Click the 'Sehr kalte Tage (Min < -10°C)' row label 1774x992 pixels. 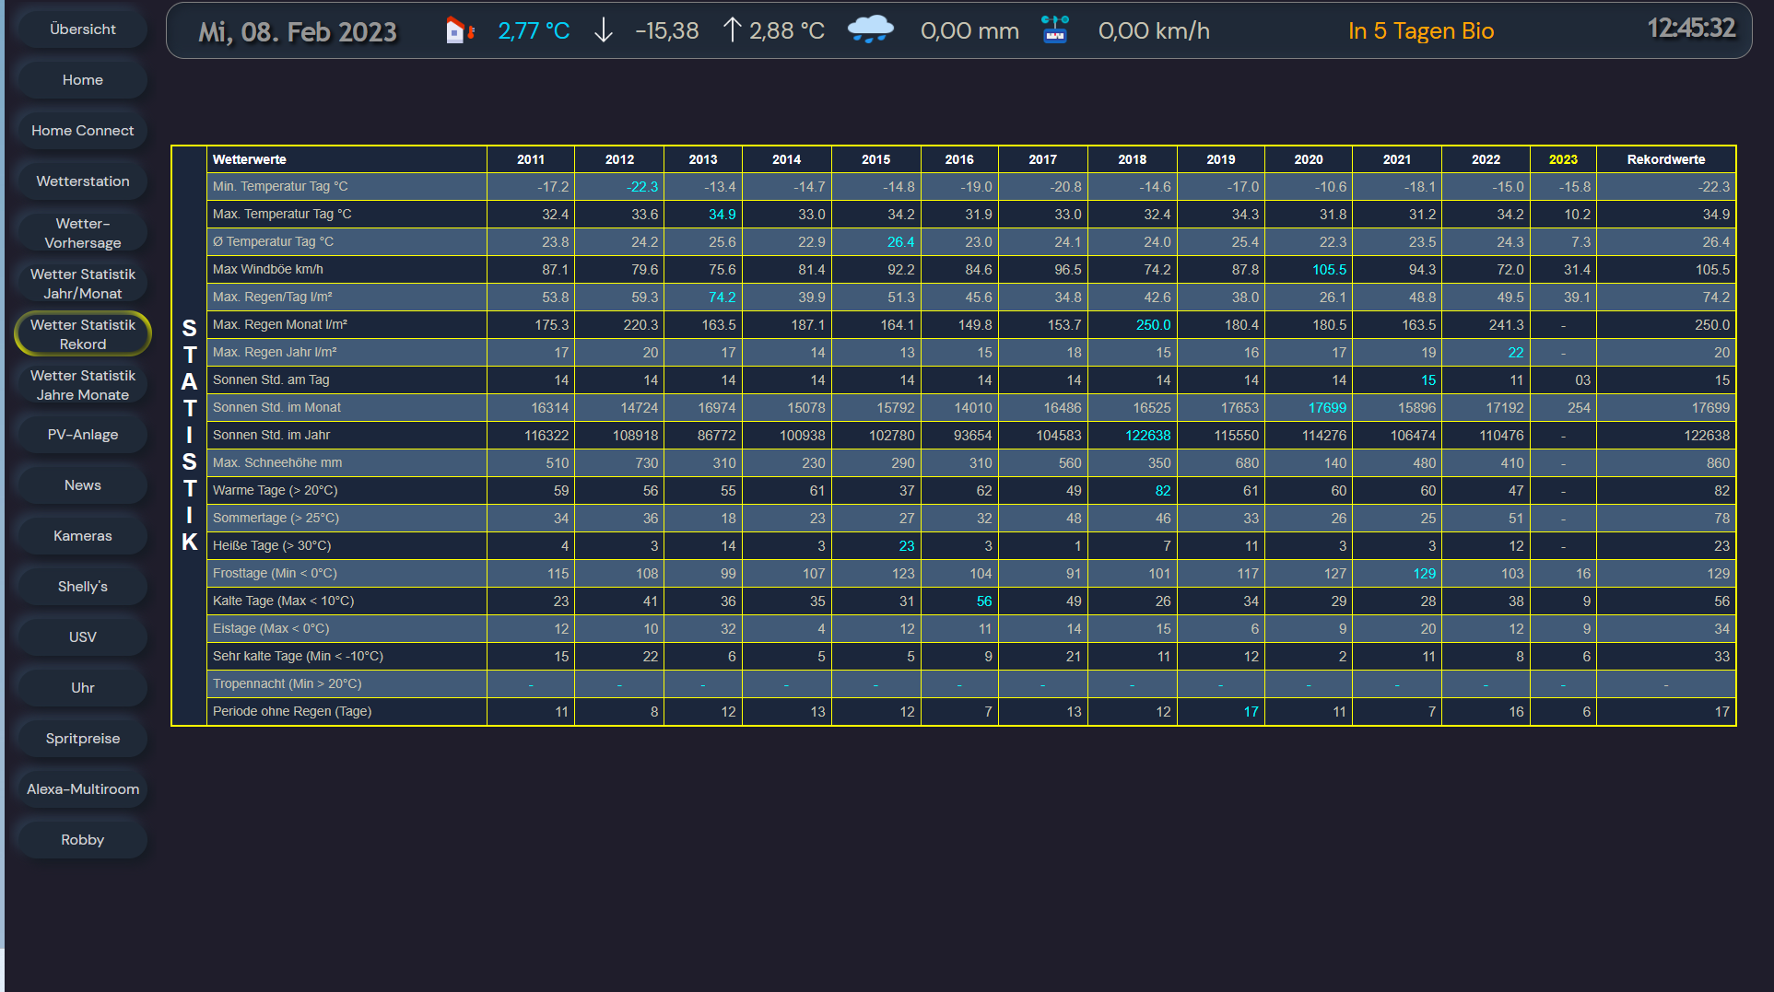coord(298,656)
